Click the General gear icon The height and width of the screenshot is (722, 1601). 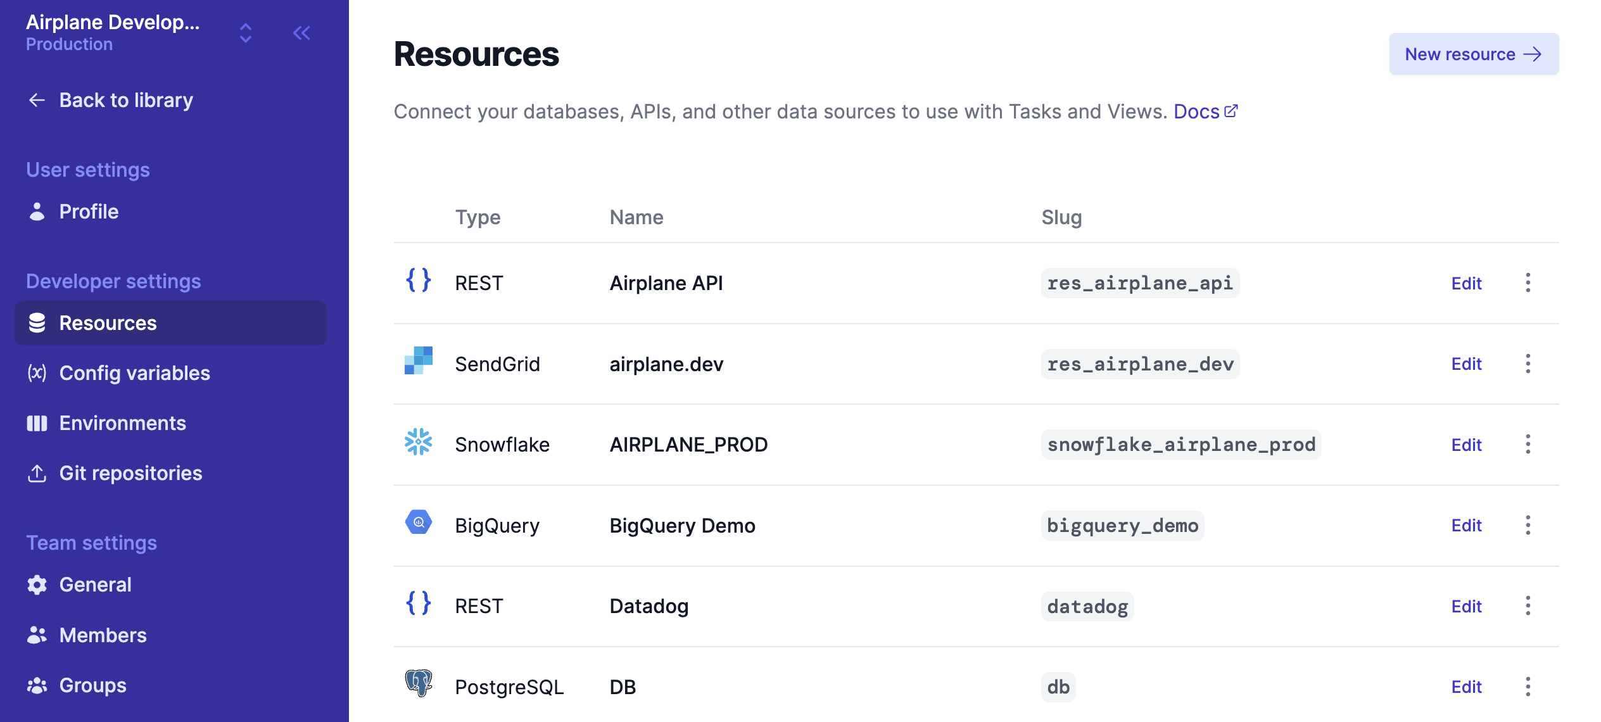37,585
